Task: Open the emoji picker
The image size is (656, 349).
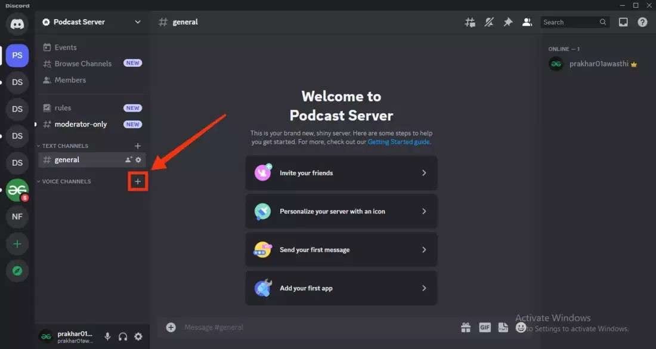Action: [521, 328]
